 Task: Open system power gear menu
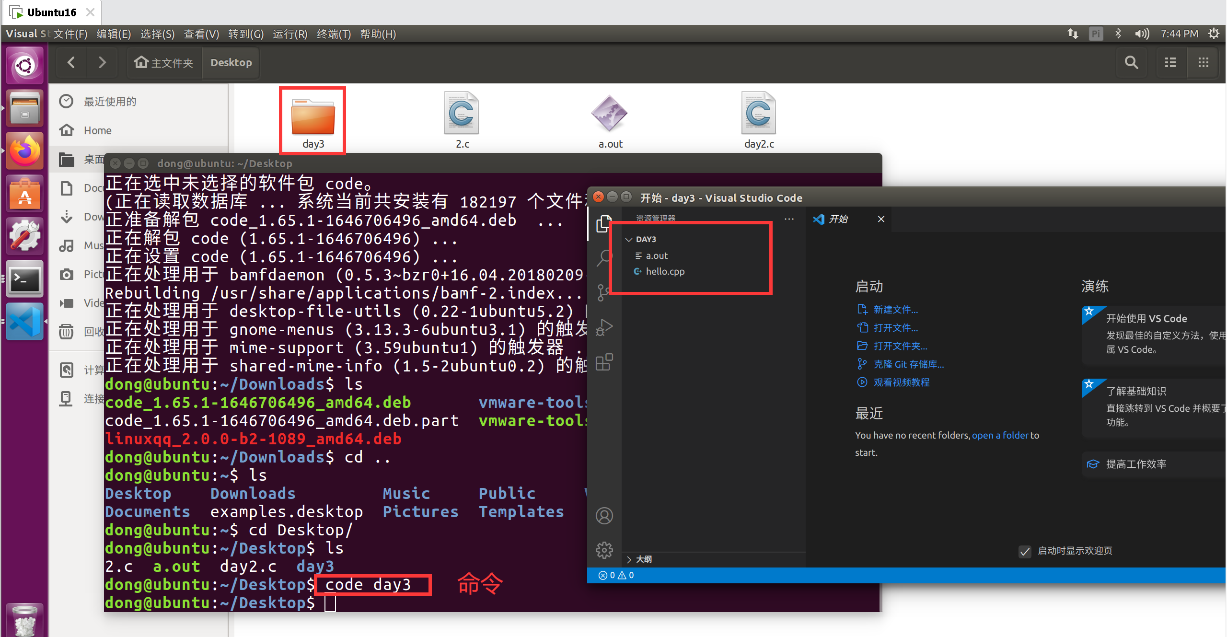(1214, 34)
